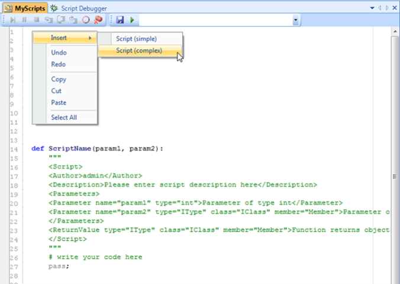Click the save/run toolbar grip handle
This screenshot has height=284, width=400.
[112, 19]
